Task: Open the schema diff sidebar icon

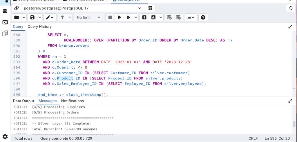Action: click(5, 34)
